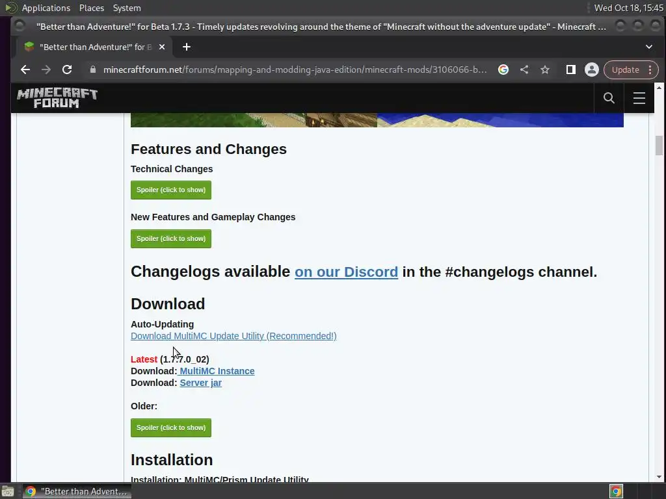Open the Chrome profile avatar
Viewport: 666px width, 499px height.
point(592,70)
